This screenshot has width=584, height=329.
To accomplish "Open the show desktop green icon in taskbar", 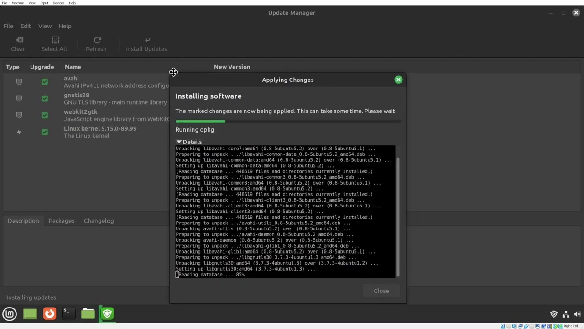I will [x=30, y=313].
